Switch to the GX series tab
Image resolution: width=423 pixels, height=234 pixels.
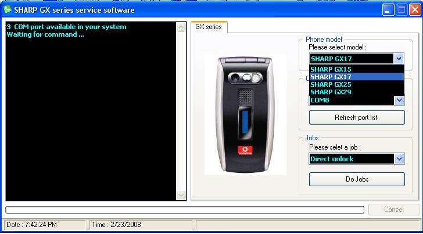pyautogui.click(x=209, y=27)
